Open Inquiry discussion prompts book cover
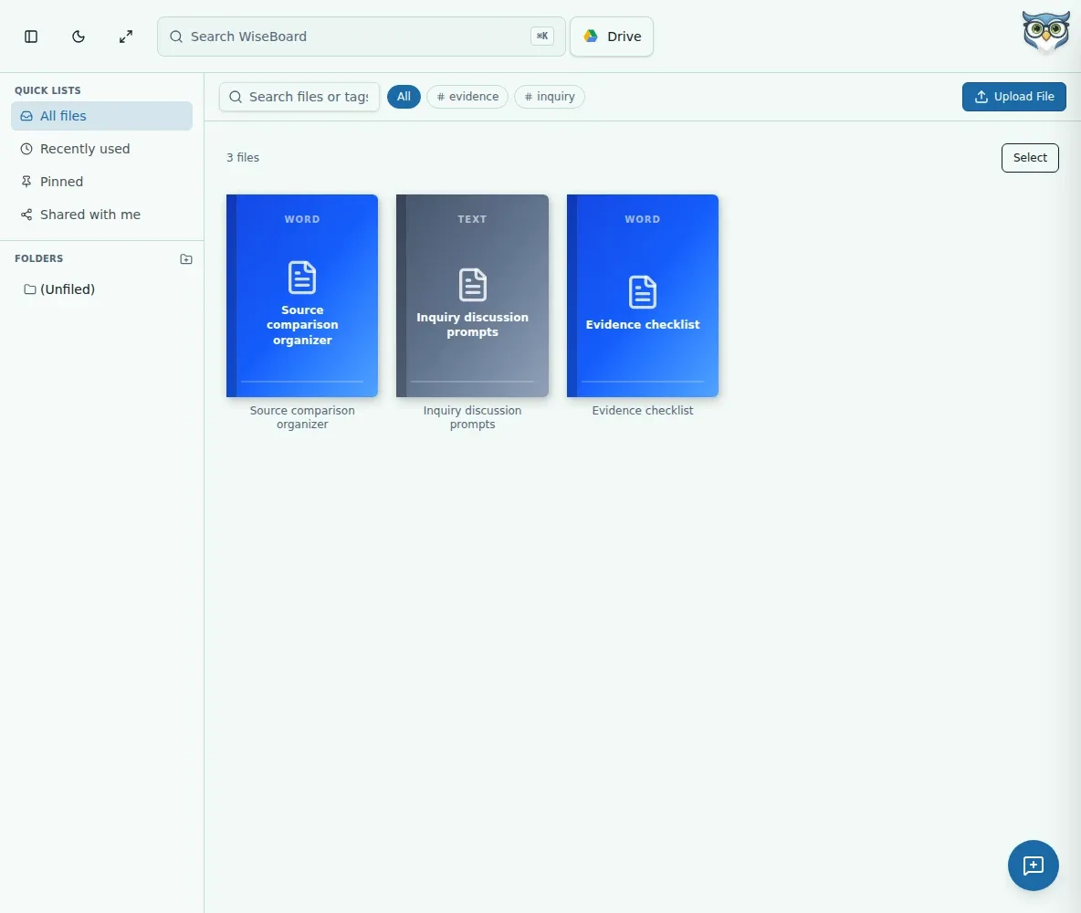The image size is (1081, 913). click(x=472, y=296)
